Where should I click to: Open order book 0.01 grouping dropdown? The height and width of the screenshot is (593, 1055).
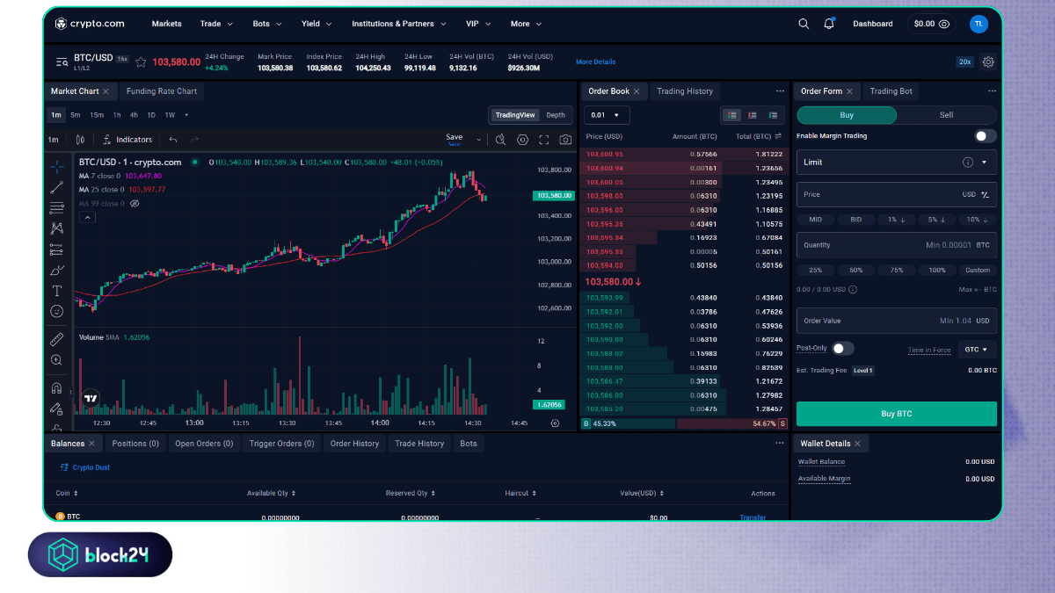click(x=607, y=115)
